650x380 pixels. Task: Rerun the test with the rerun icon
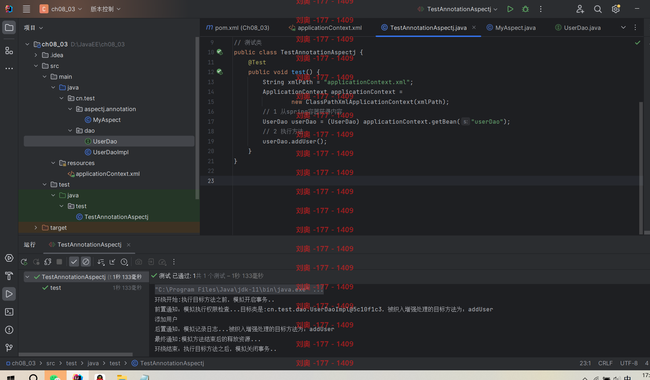click(24, 262)
